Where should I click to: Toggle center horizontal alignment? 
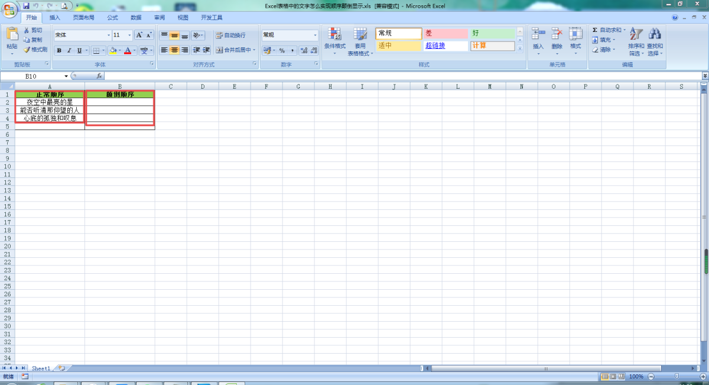(174, 50)
